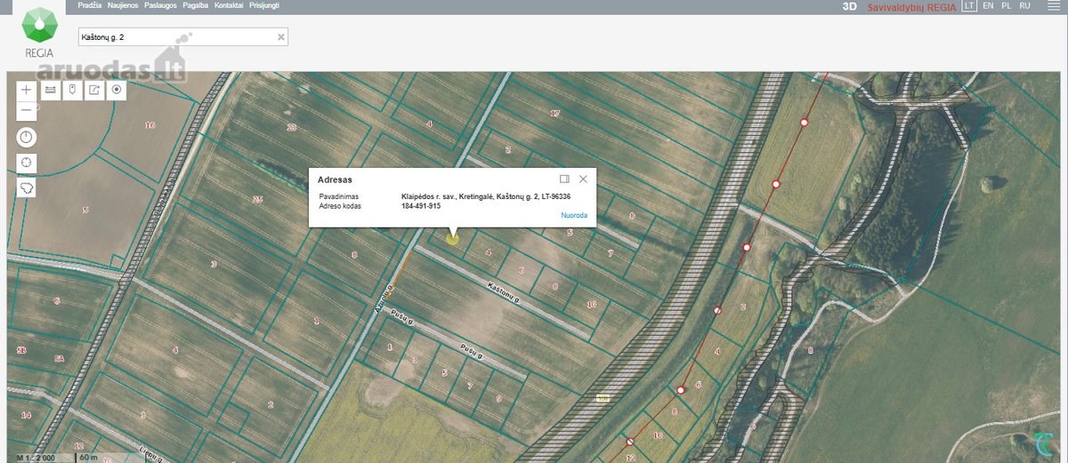1068x463 pixels.
Task: Select the place marker tool
Action: (72, 90)
